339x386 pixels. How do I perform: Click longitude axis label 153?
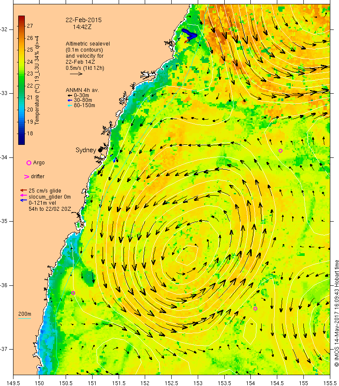[x=198, y=383]
